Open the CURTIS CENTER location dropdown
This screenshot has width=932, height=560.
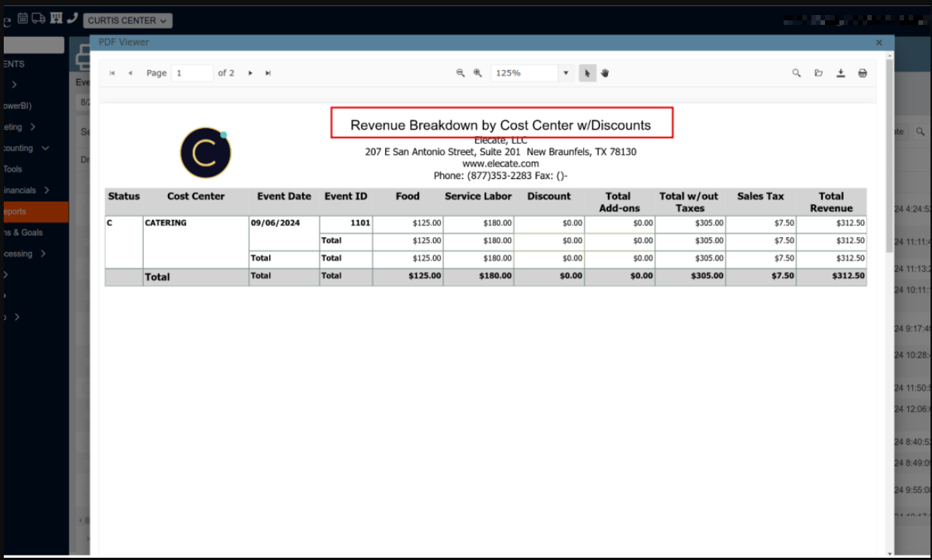pyautogui.click(x=127, y=20)
